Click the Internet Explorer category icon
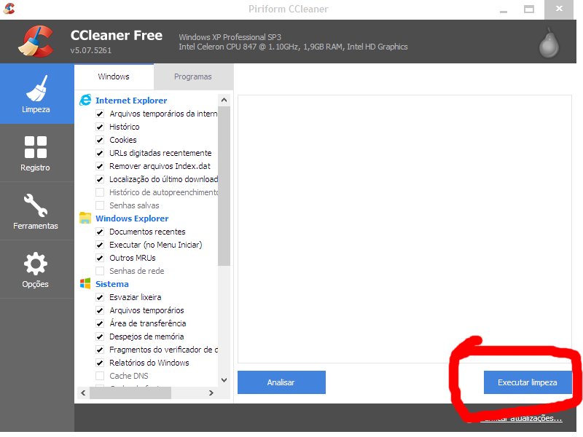 point(85,101)
